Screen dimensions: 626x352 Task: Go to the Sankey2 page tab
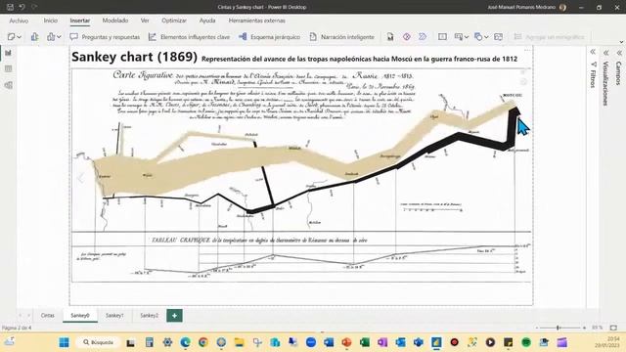(149, 315)
